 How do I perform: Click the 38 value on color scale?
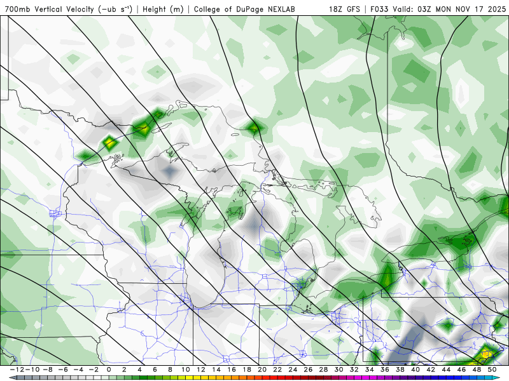400,370
